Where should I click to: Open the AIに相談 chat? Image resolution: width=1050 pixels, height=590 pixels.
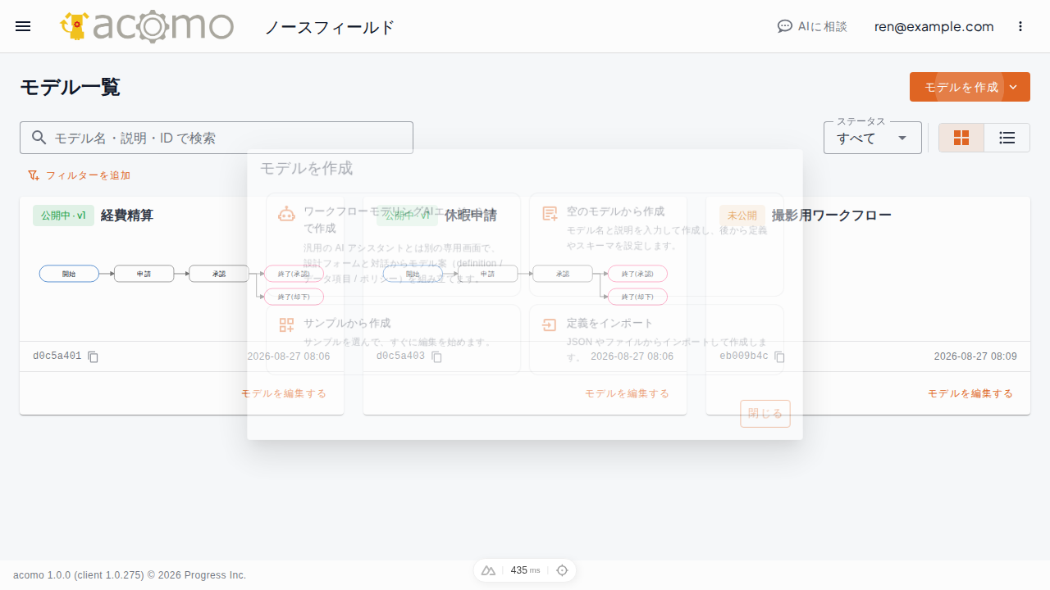click(x=812, y=26)
